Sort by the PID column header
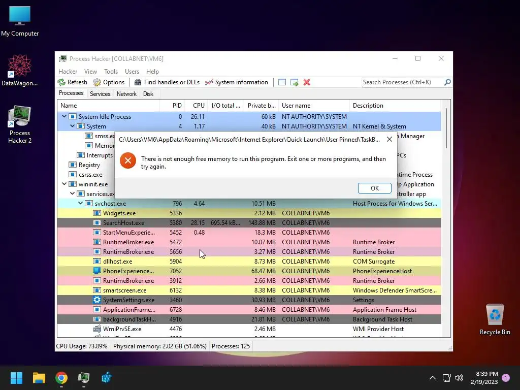The image size is (520, 390). point(172,106)
